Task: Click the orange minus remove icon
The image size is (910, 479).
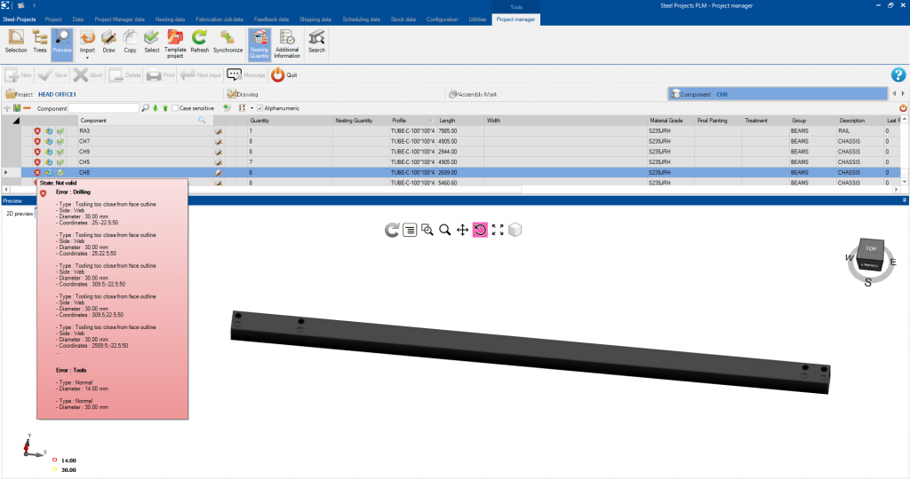Action: point(27,108)
